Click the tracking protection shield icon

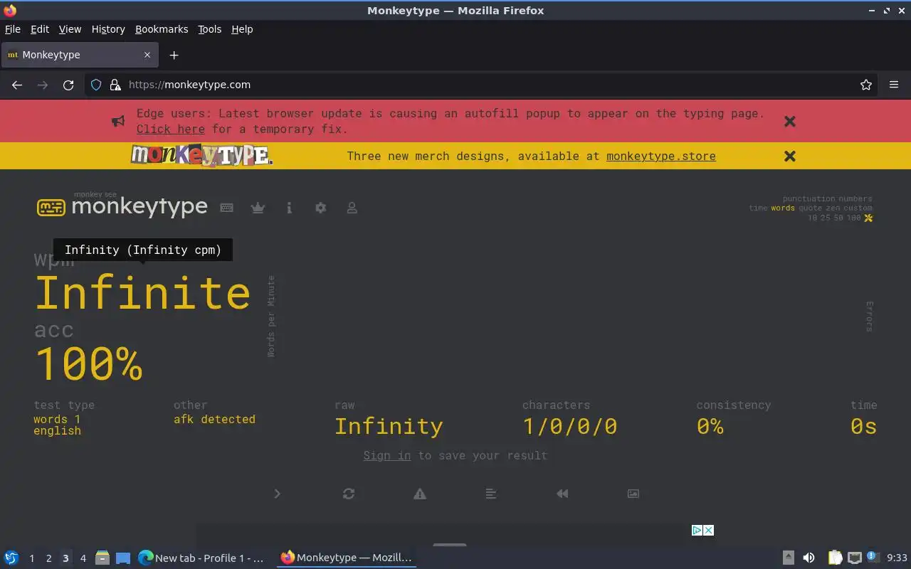pyautogui.click(x=96, y=85)
